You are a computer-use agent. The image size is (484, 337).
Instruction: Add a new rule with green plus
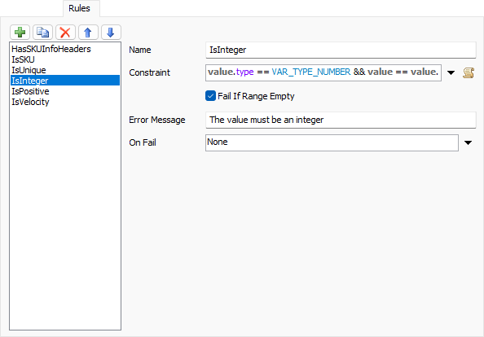pos(20,32)
